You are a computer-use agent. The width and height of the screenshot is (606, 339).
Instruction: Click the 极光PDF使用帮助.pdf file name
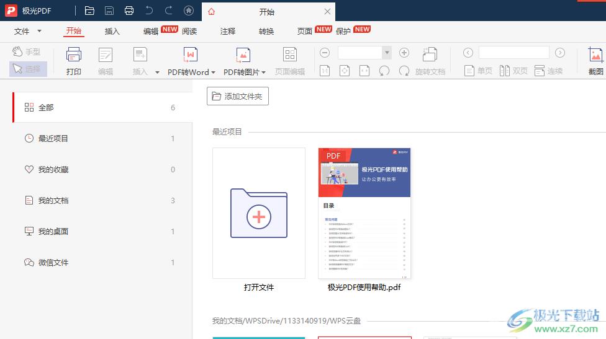point(364,288)
